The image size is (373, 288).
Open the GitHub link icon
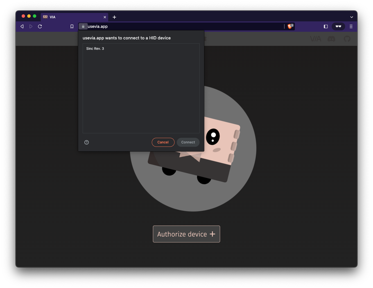(x=347, y=39)
